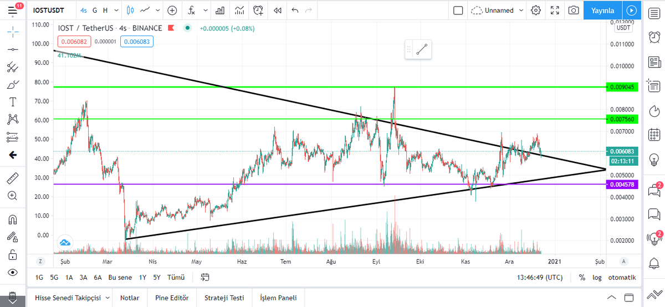Expand the line chart style dropdown arrow
The height and width of the screenshot is (307, 665).
click(x=158, y=10)
